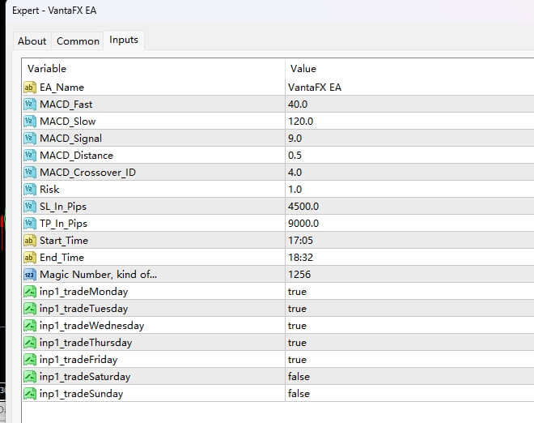
Task: Click the string icon beside Start_Time
Action: coord(31,241)
